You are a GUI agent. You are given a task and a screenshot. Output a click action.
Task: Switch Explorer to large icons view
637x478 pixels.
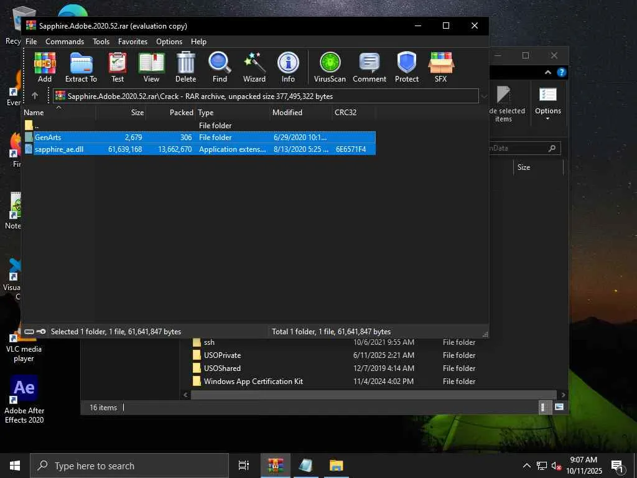559,407
